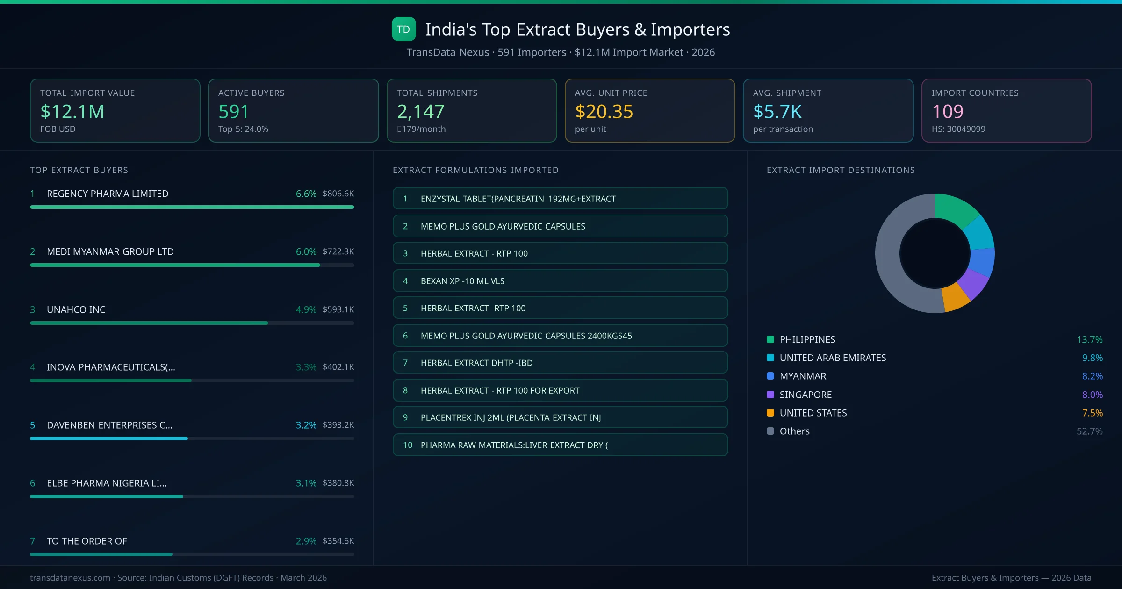The height and width of the screenshot is (589, 1122).
Task: Click the TD logo icon in the header
Action: (x=404, y=29)
